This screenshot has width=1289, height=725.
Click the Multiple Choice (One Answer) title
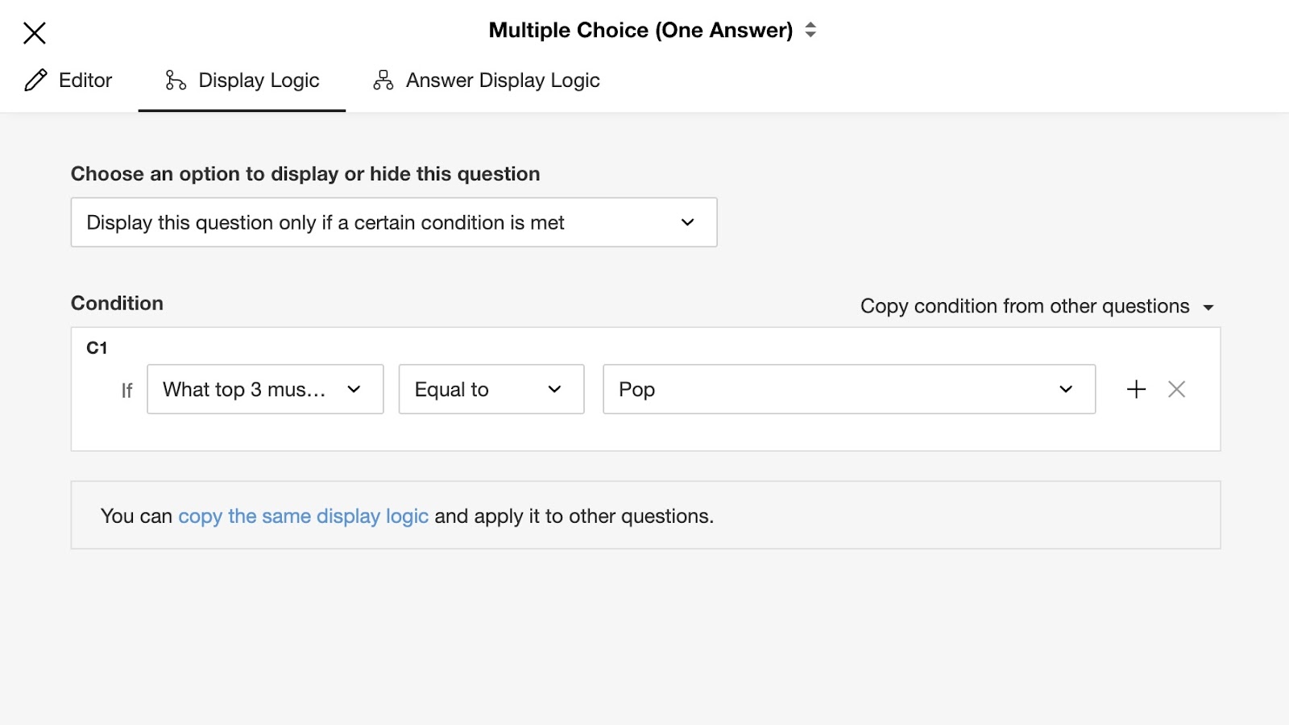coord(640,31)
